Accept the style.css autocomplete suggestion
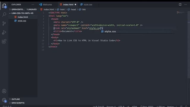 137,32
